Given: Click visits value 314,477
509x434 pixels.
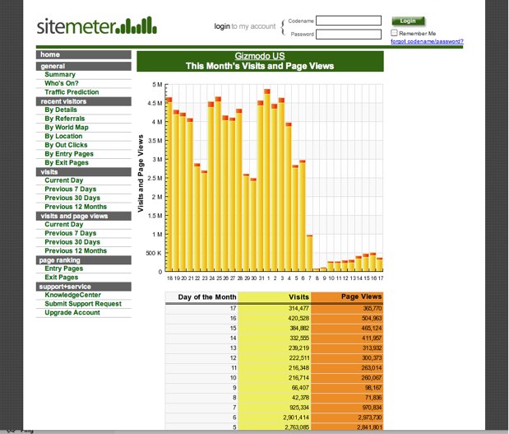Looking at the screenshot, I should [298, 308].
